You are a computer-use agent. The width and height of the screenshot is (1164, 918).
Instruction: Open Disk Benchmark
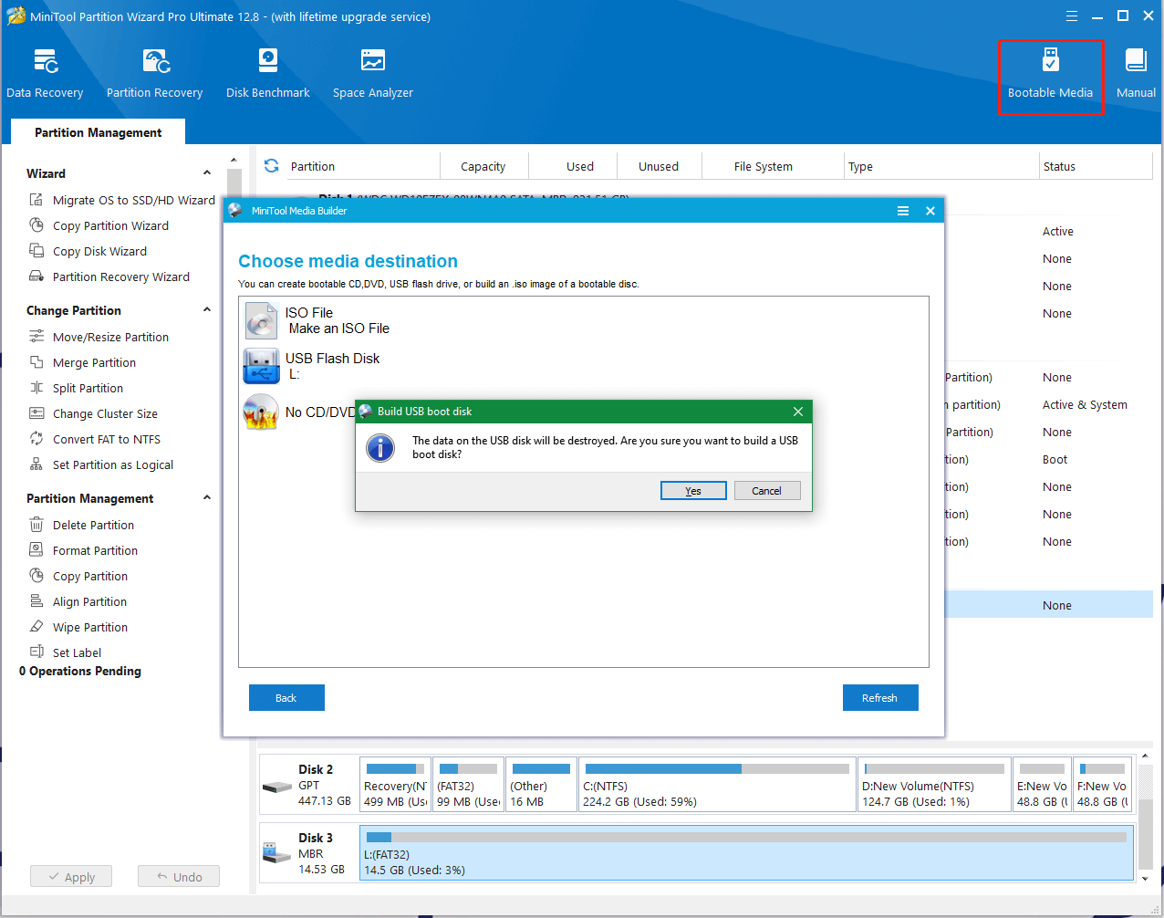[267, 73]
